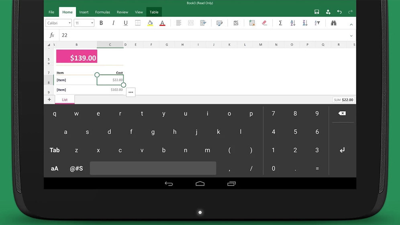
Task: Open the cell borders tool
Action: (x=138, y=23)
